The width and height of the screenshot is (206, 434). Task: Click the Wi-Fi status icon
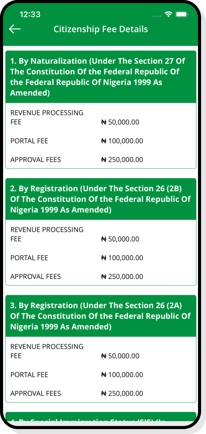coord(168,14)
